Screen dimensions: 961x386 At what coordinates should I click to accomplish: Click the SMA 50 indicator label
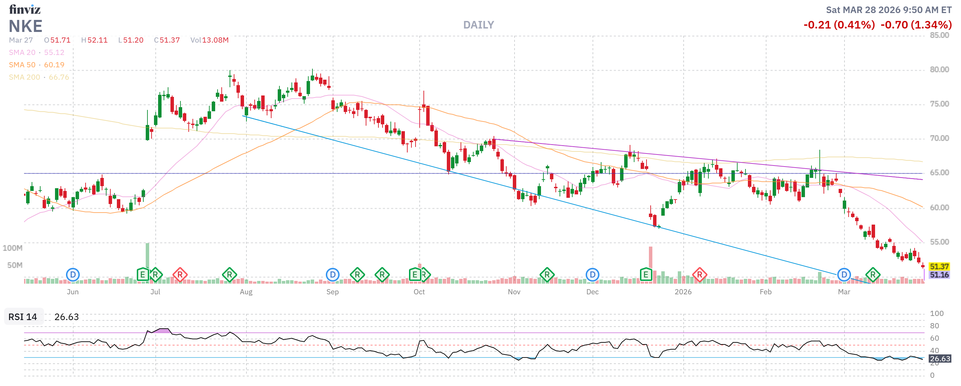click(22, 65)
